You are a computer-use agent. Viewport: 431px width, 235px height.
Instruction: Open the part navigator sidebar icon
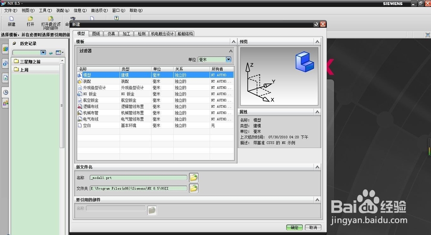(5, 78)
